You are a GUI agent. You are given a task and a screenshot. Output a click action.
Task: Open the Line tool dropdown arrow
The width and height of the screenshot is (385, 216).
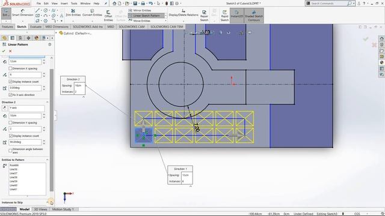41,10
